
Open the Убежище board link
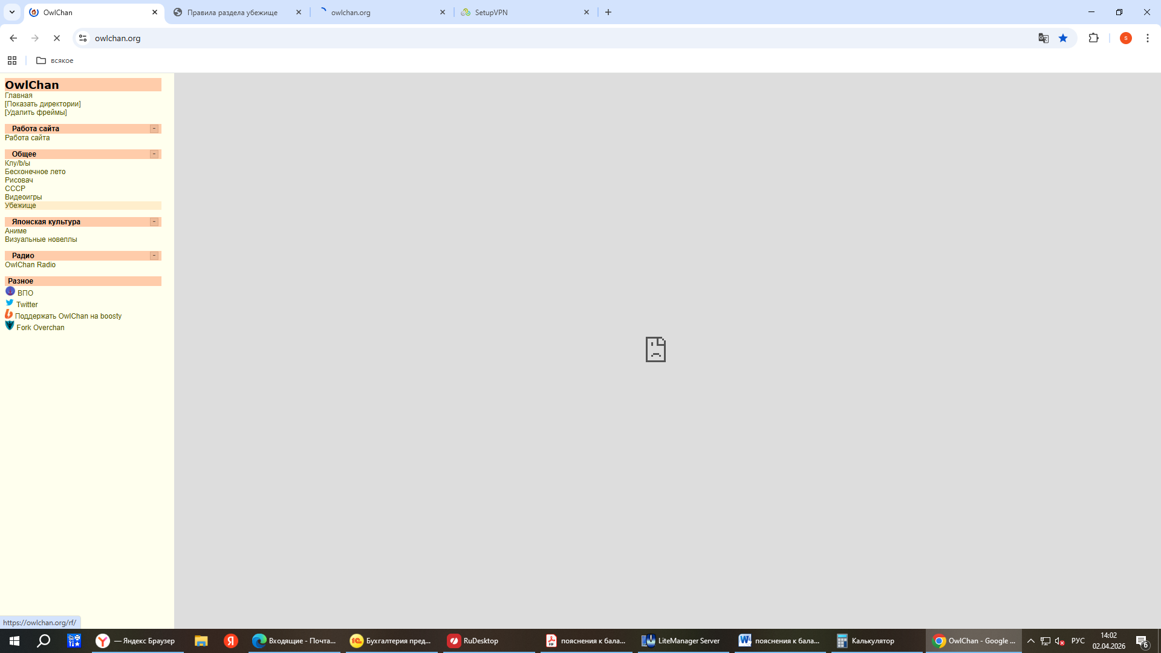click(x=21, y=206)
